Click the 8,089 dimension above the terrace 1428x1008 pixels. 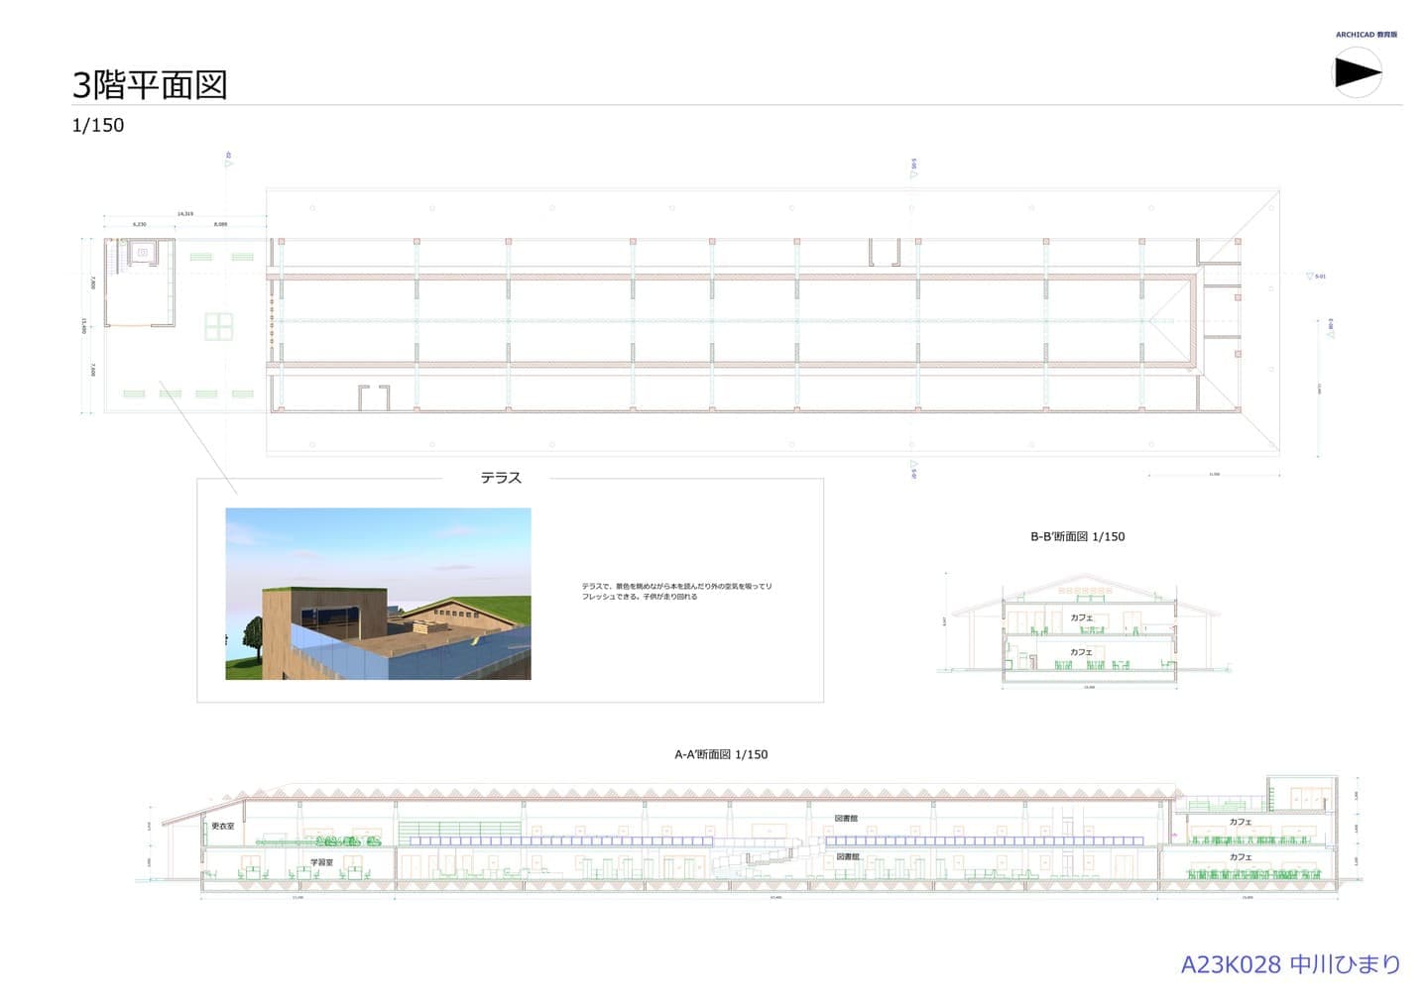click(x=220, y=224)
